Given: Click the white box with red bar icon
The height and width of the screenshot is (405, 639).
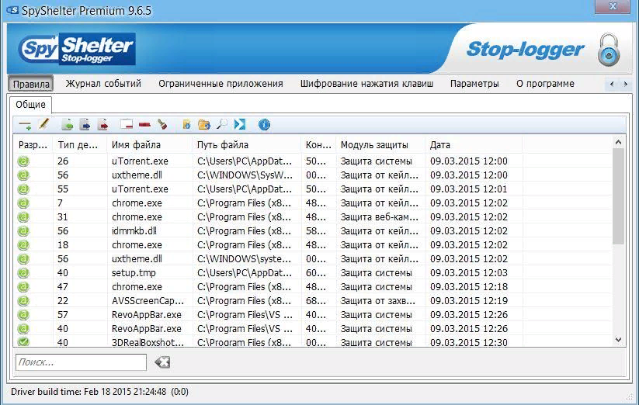Looking at the screenshot, I should (x=127, y=124).
